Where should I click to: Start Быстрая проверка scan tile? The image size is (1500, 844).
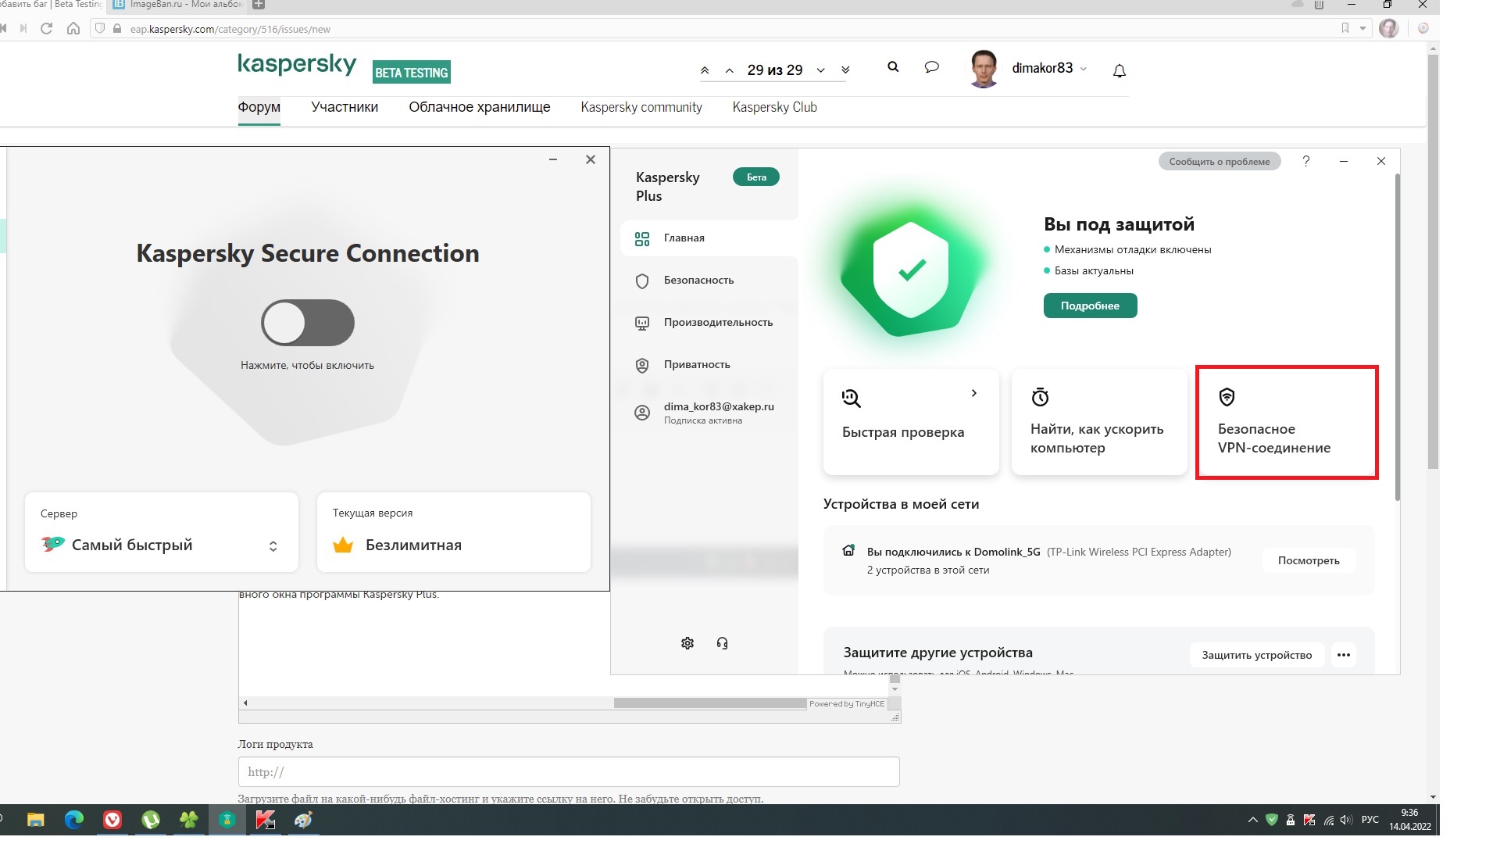[911, 422]
